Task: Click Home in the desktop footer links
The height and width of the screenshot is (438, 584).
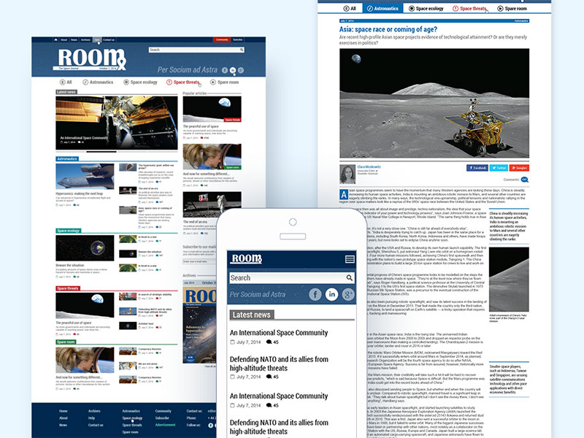Action: [64, 411]
